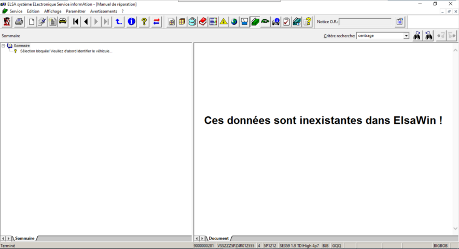Go to next page arrow
Image resolution: width=459 pixels, height=249 pixels.
point(96,22)
